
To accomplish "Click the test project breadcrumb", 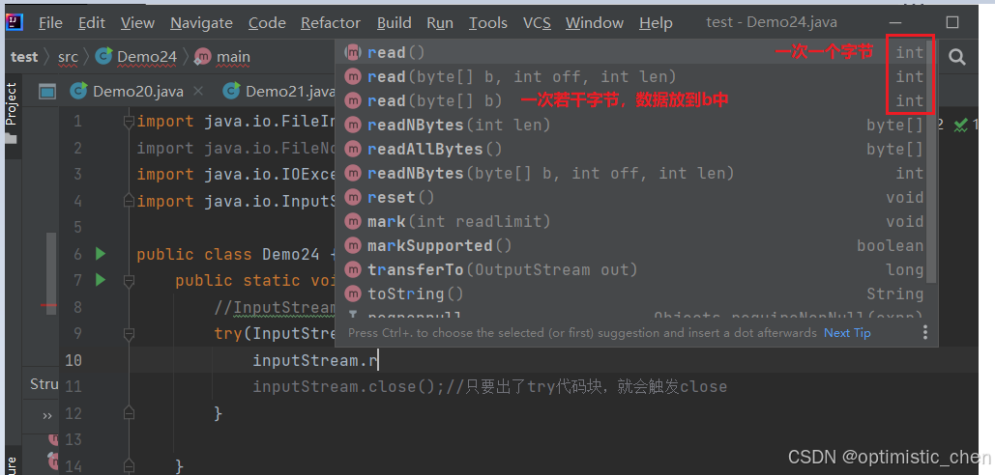I will [x=24, y=57].
